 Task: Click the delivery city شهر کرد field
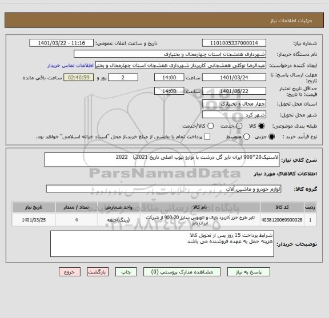(234, 115)
